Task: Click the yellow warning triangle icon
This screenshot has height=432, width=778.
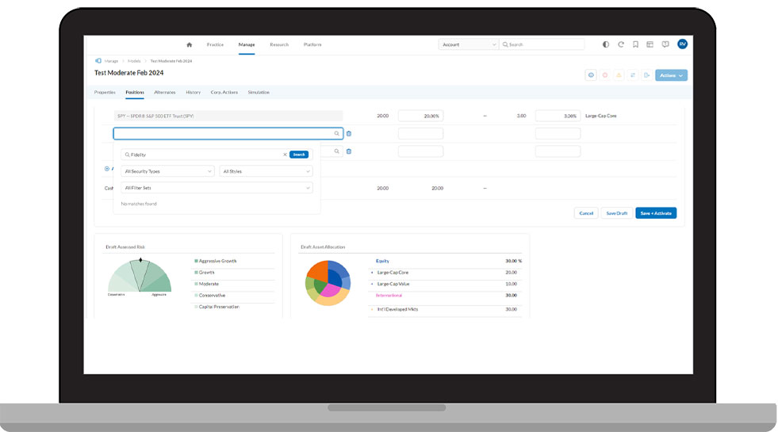Action: pyautogui.click(x=619, y=75)
